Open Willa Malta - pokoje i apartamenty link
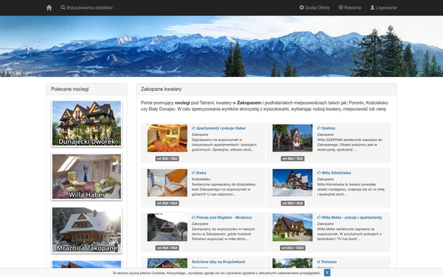The width and height of the screenshot is (443, 277). [351, 217]
